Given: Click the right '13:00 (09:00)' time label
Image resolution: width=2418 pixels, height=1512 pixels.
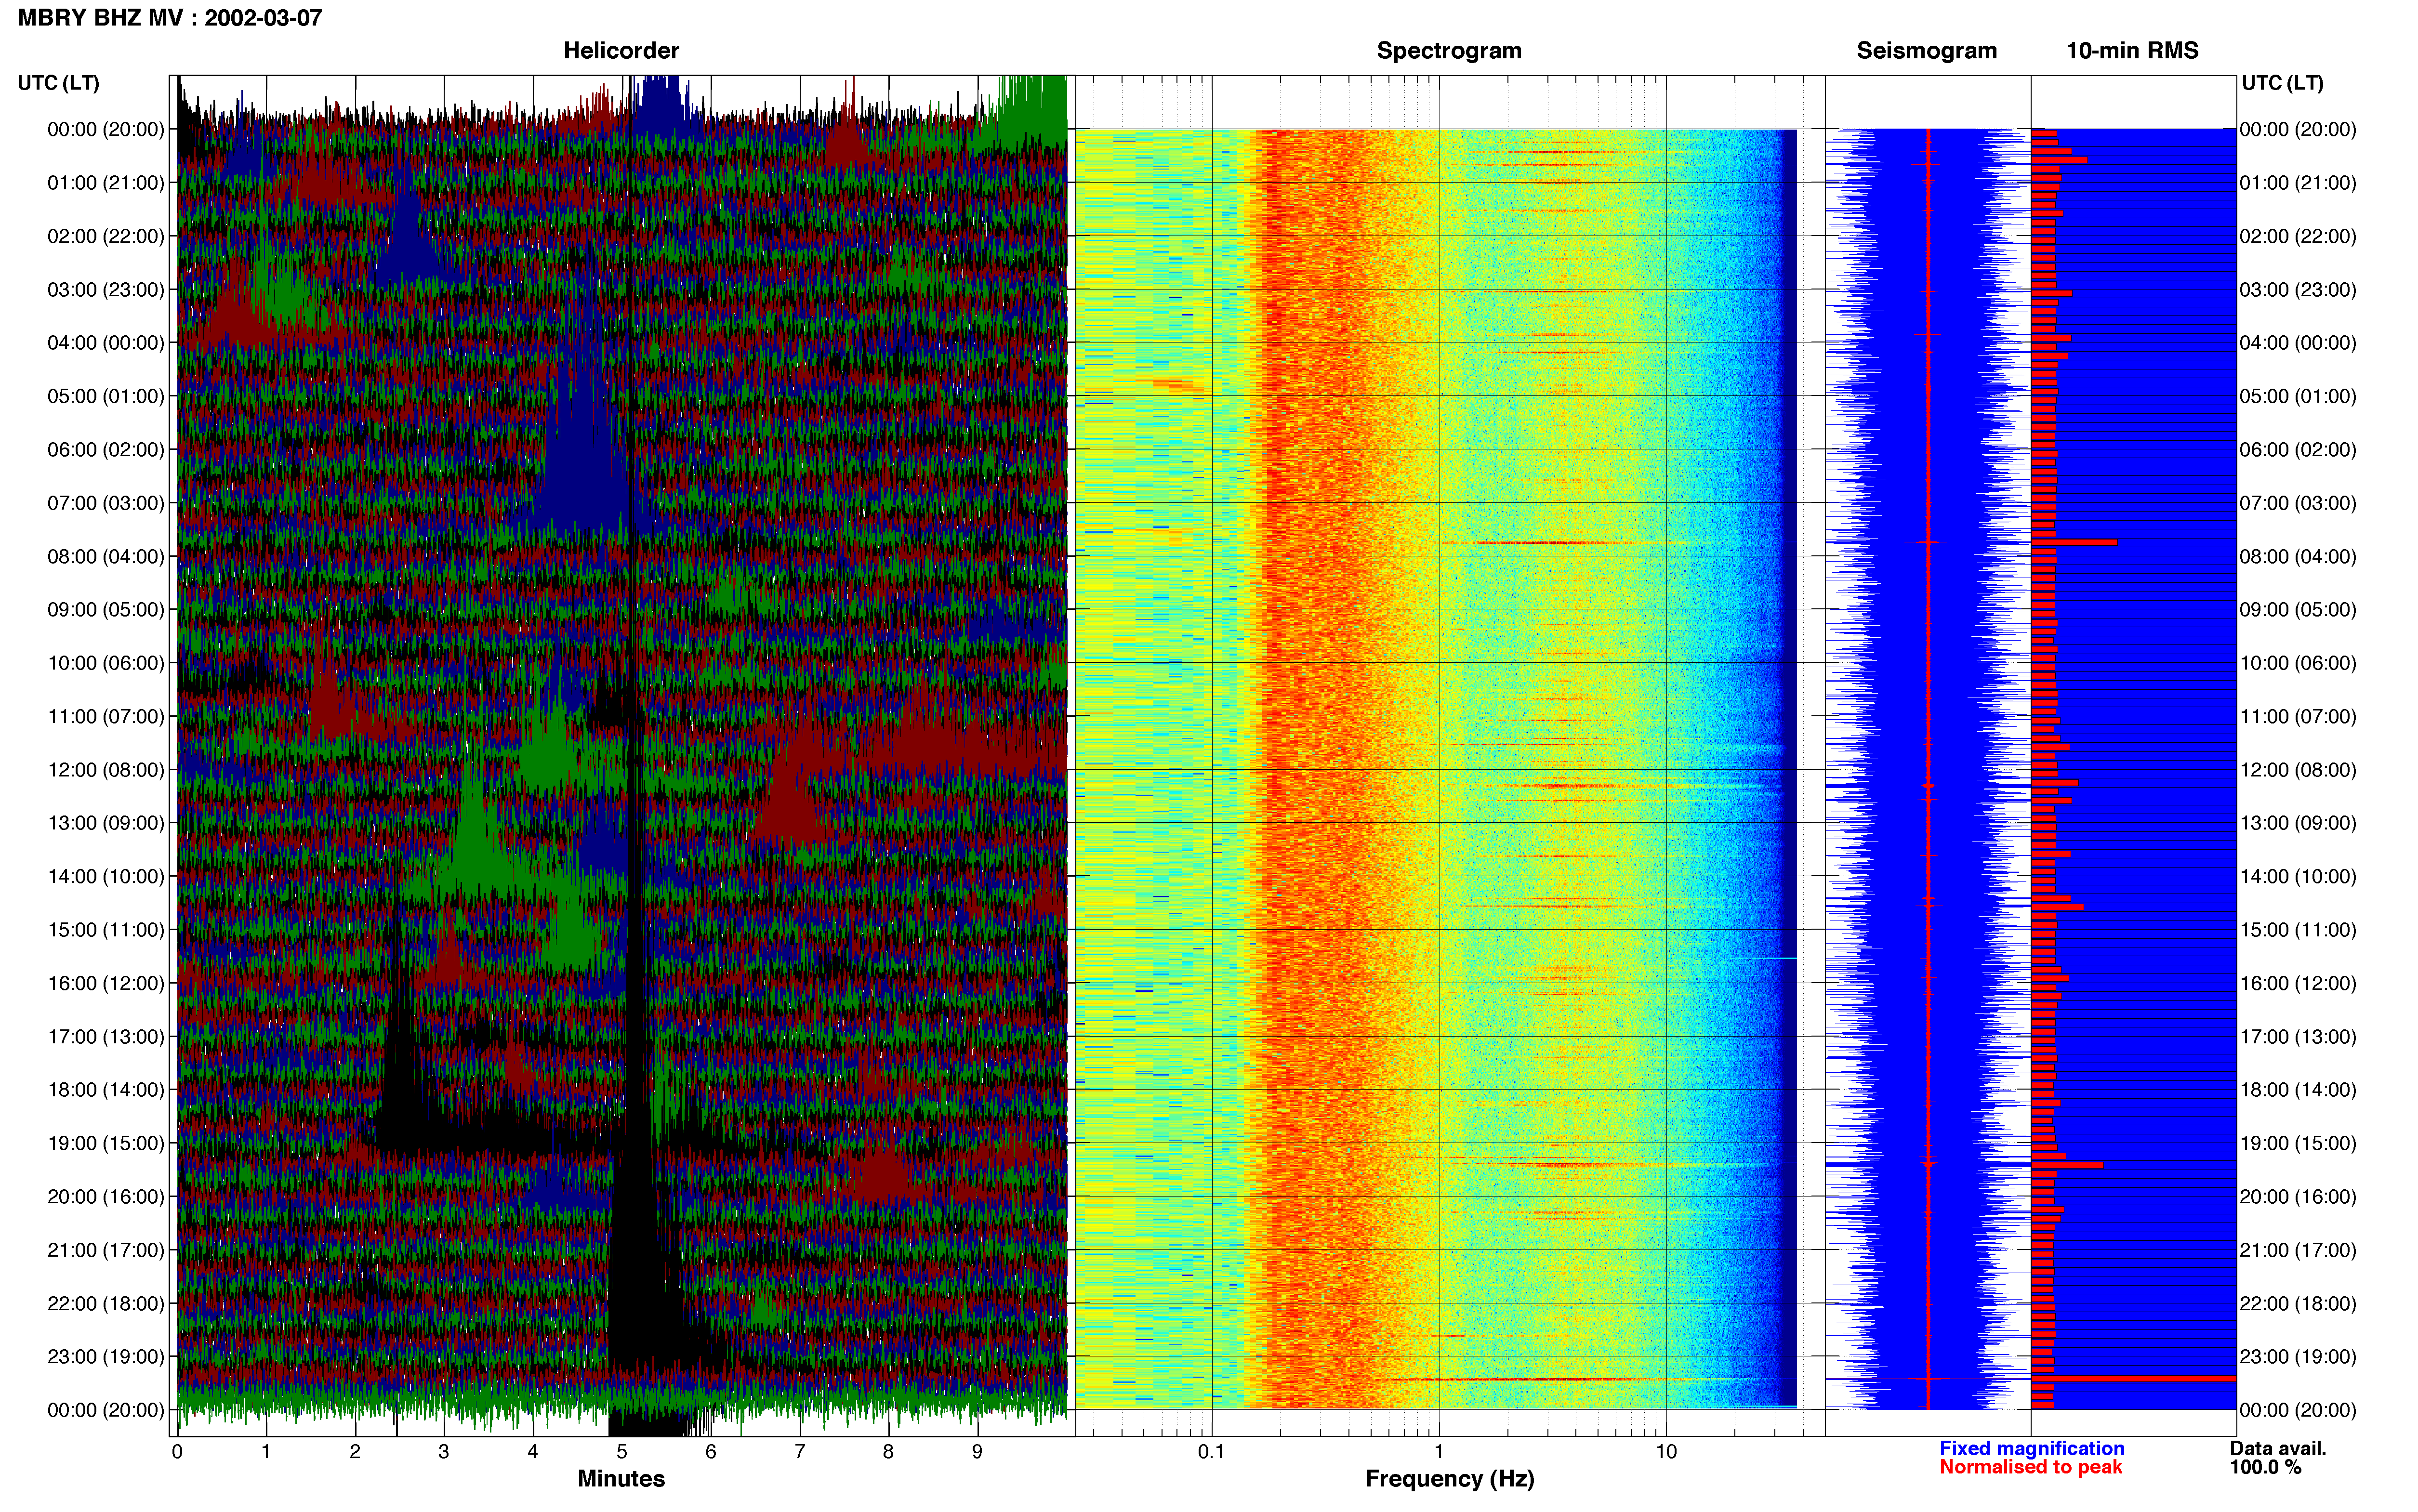Looking at the screenshot, I should click(x=2298, y=823).
